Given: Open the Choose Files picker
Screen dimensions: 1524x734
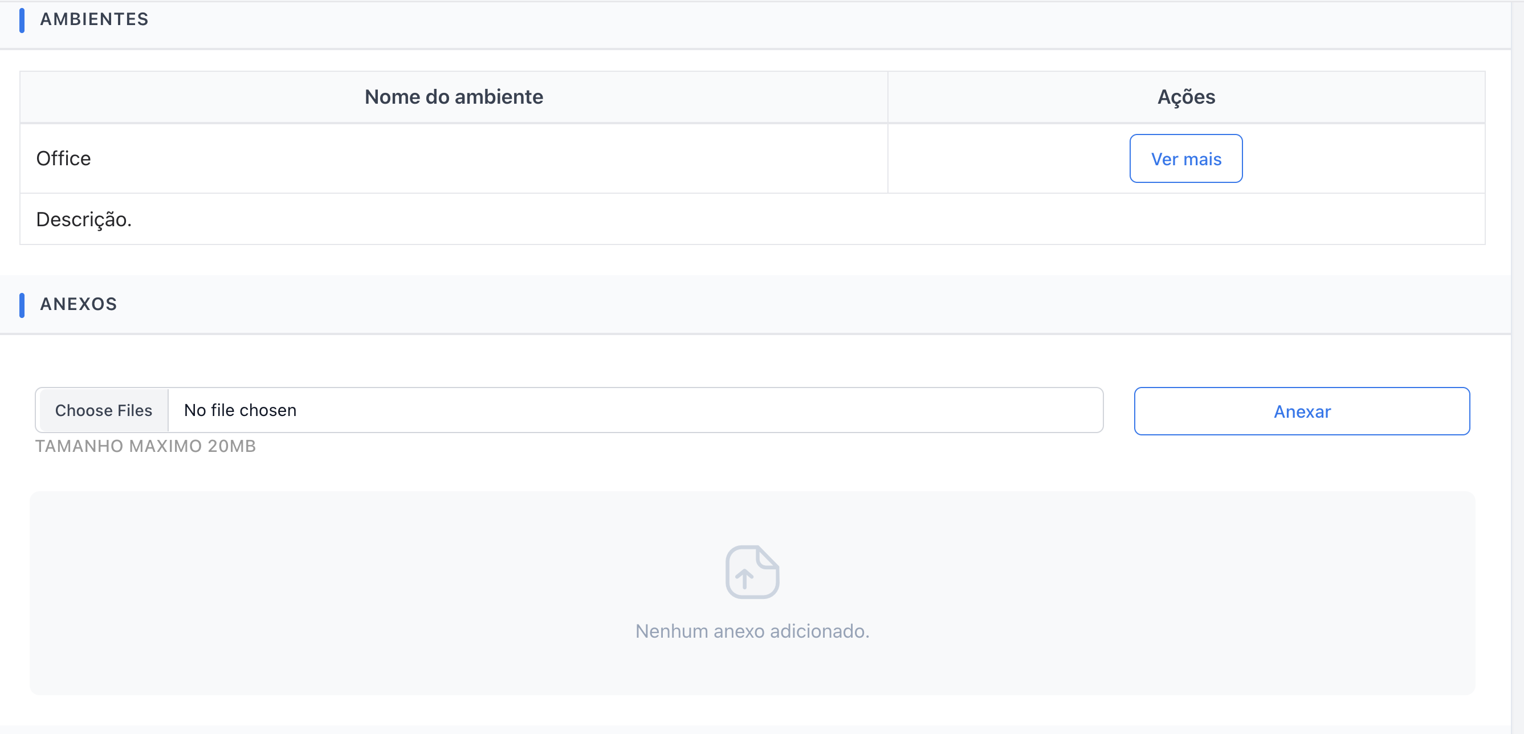Looking at the screenshot, I should pyautogui.click(x=104, y=410).
